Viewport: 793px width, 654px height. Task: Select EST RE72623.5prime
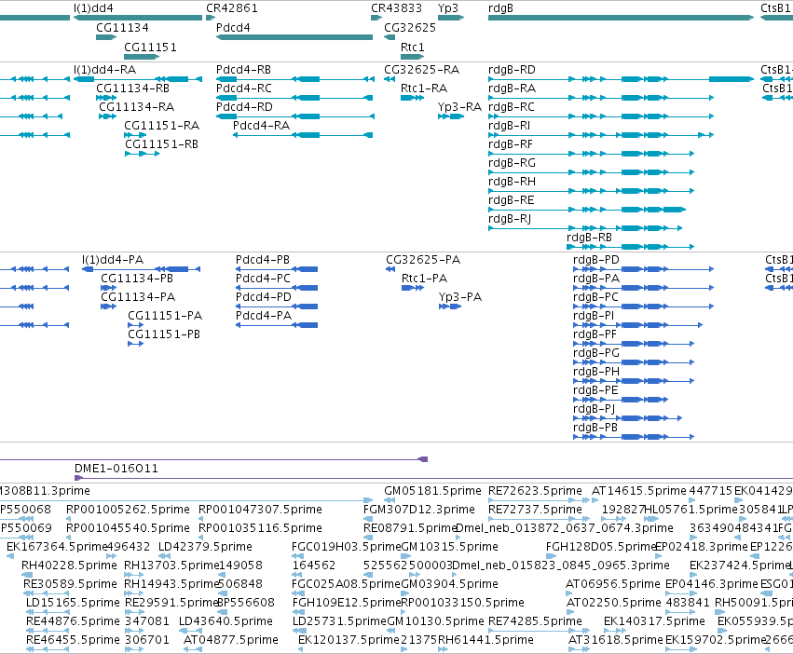coord(535,491)
